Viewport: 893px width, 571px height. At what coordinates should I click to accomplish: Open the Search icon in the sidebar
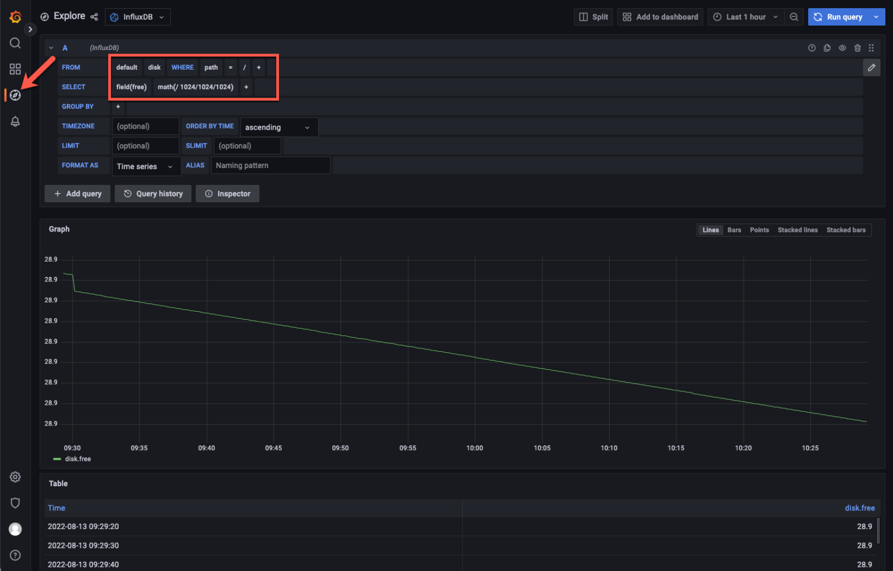(x=15, y=42)
